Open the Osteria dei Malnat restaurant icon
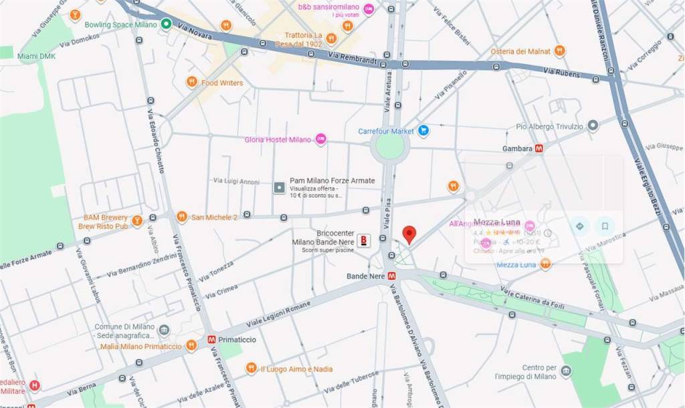This screenshot has height=408, width=685. click(x=560, y=51)
